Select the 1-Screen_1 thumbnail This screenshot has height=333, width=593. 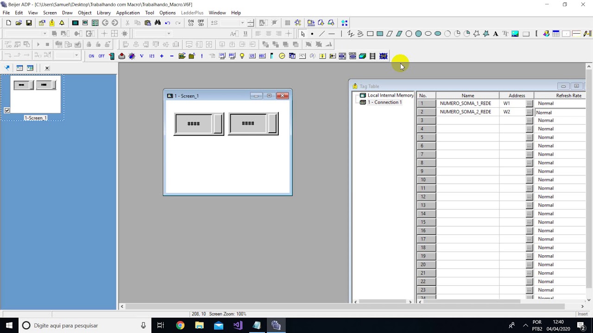pyautogui.click(x=36, y=95)
